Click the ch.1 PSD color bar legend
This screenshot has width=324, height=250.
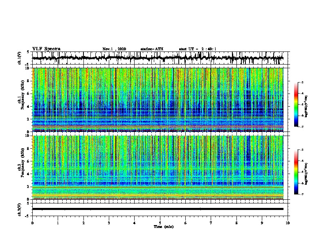click(x=296, y=105)
